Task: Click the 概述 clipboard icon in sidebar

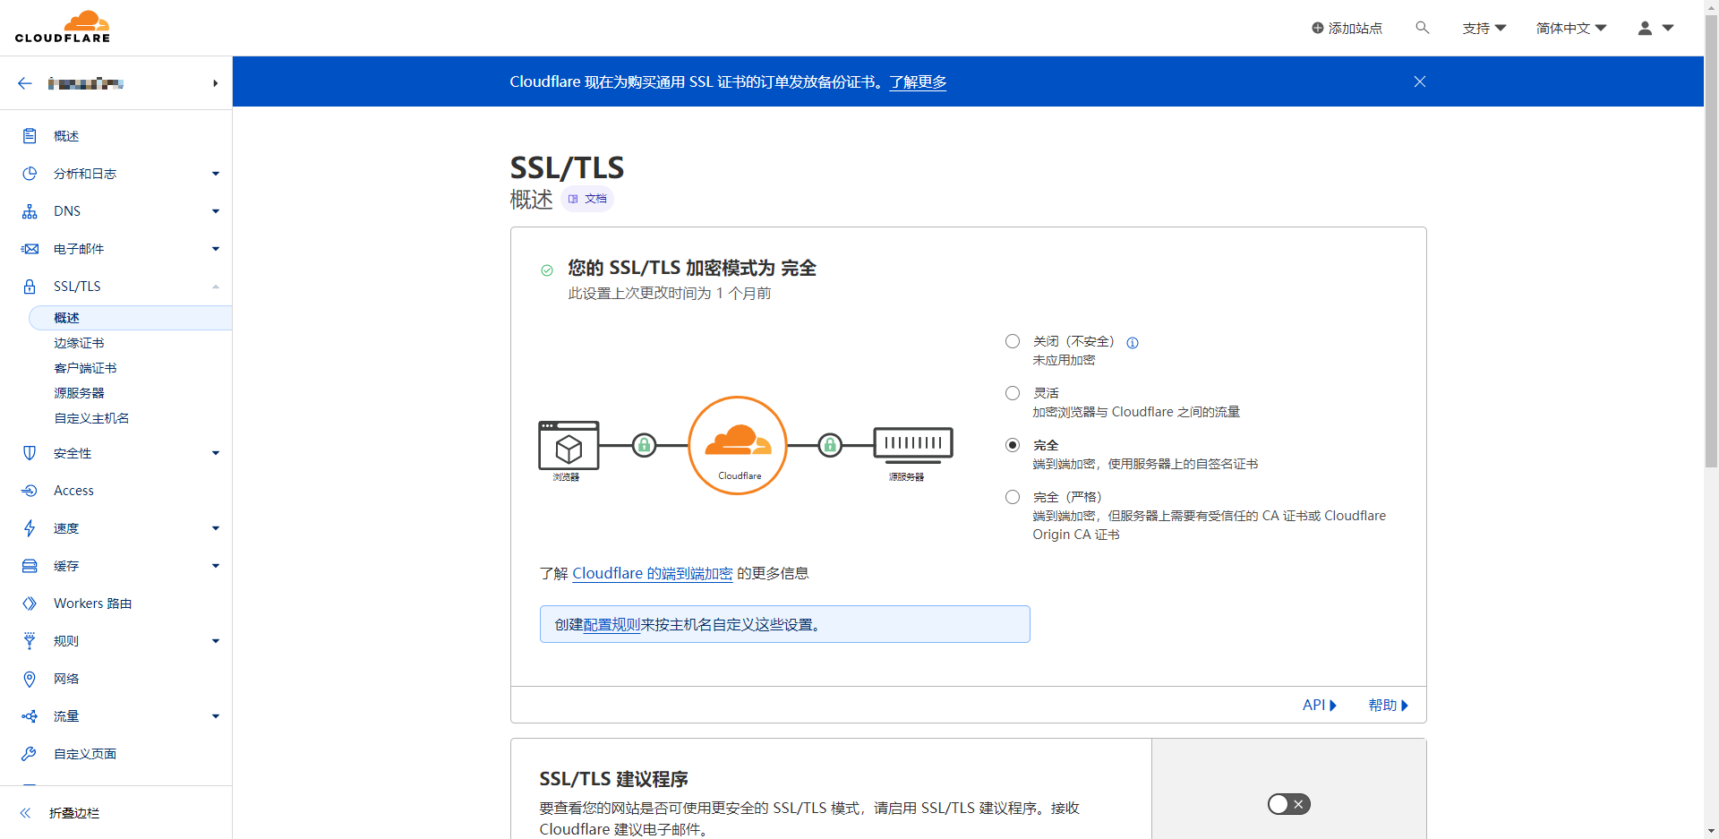Action: pos(30,136)
